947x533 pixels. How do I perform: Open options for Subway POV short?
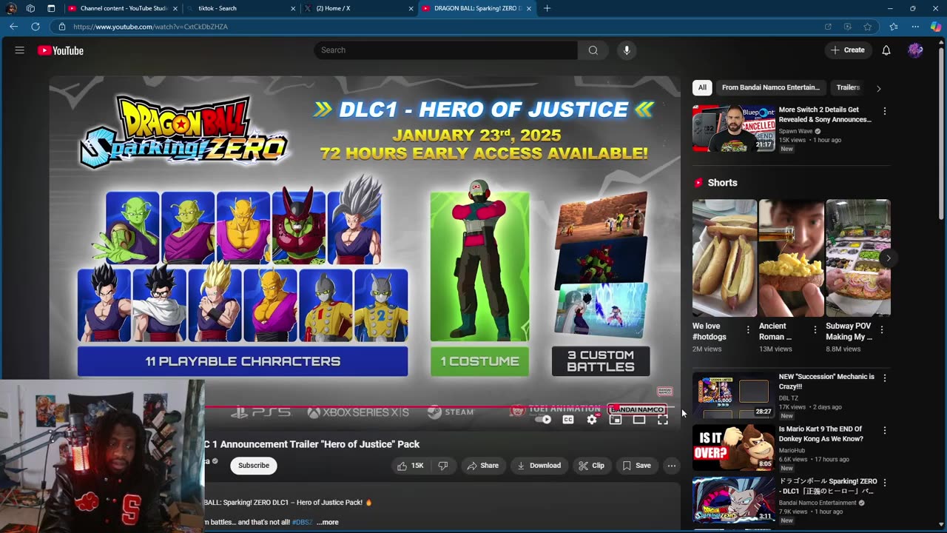click(x=882, y=330)
